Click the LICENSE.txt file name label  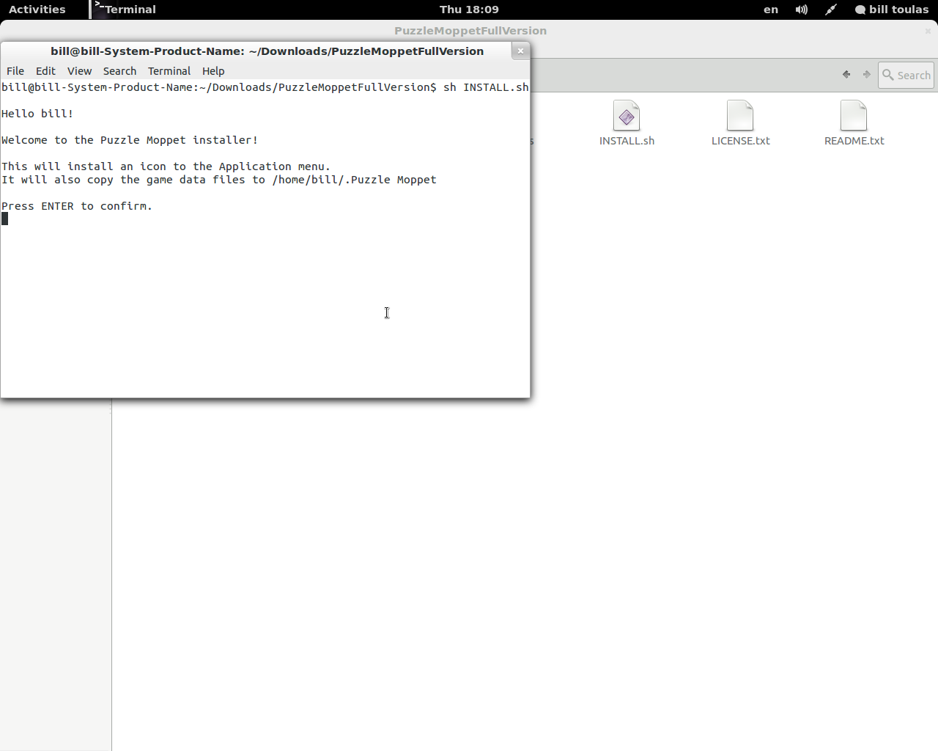click(x=741, y=141)
